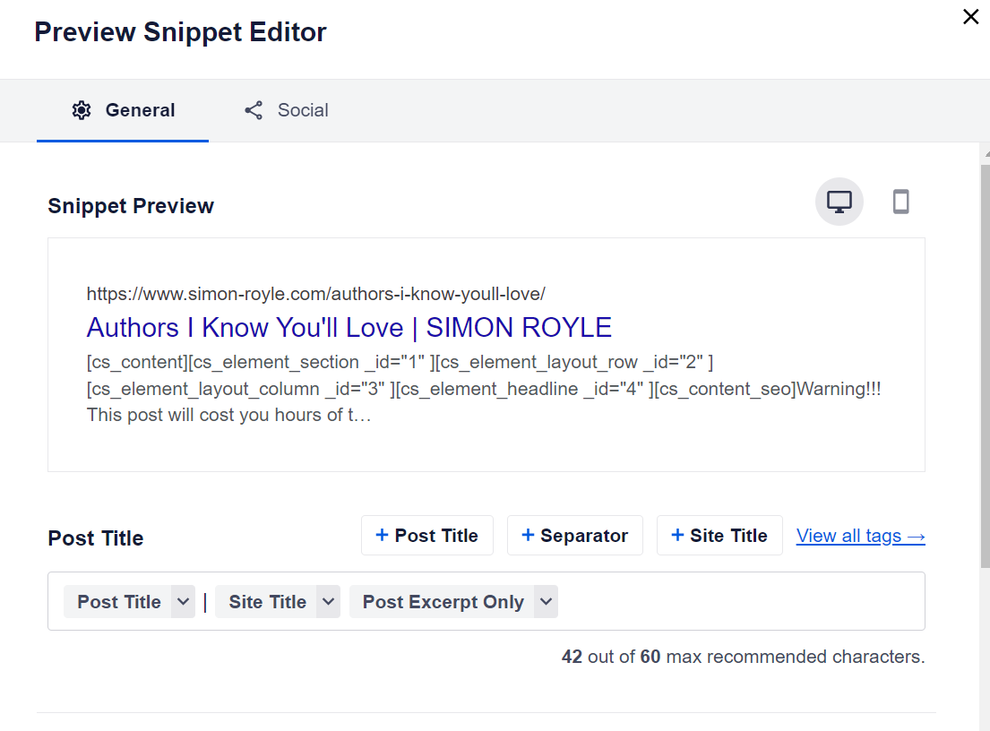The height and width of the screenshot is (731, 990).
Task: Click the simon-royle.com URL in the snippet preview
Action: (x=315, y=294)
